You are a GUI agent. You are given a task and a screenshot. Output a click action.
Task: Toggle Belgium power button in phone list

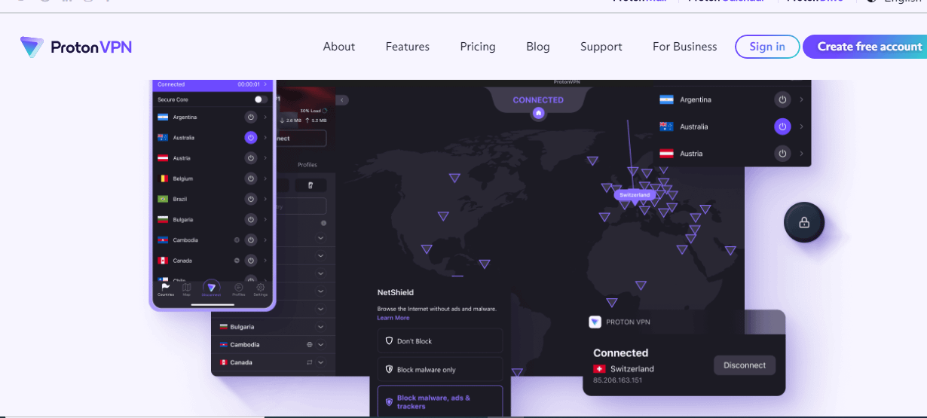251,178
